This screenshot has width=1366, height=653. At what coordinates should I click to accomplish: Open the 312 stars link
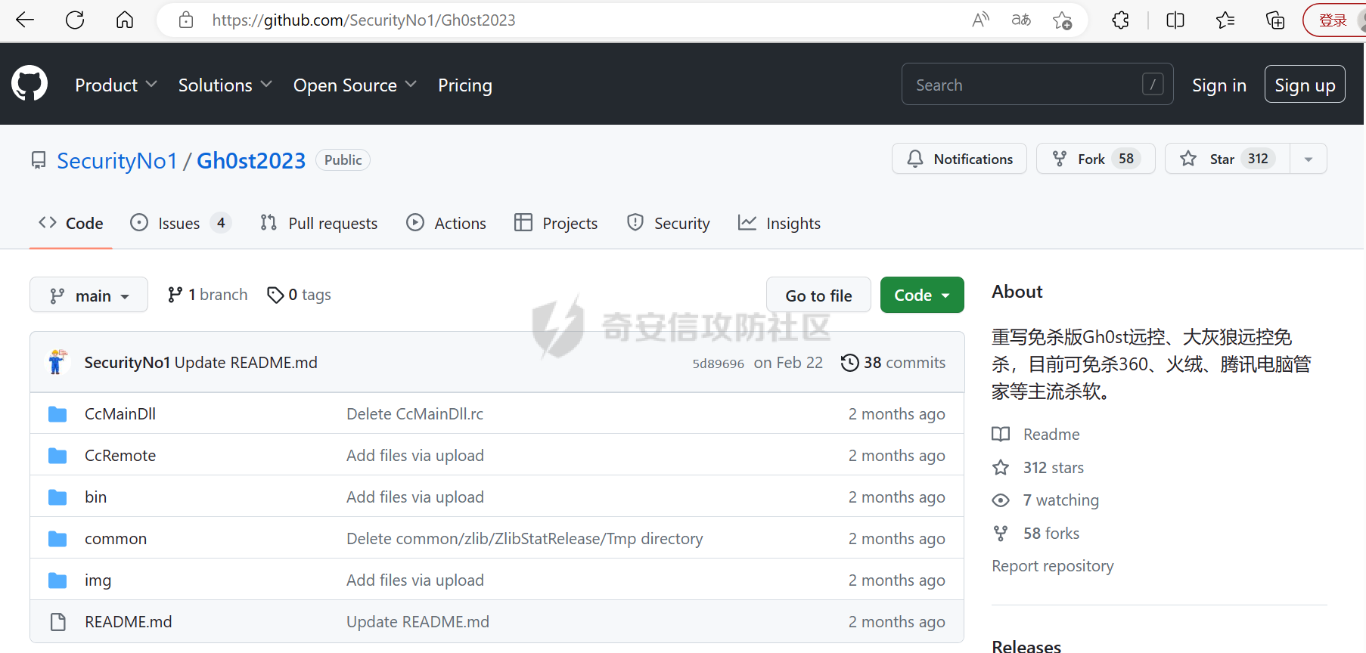pos(1038,468)
